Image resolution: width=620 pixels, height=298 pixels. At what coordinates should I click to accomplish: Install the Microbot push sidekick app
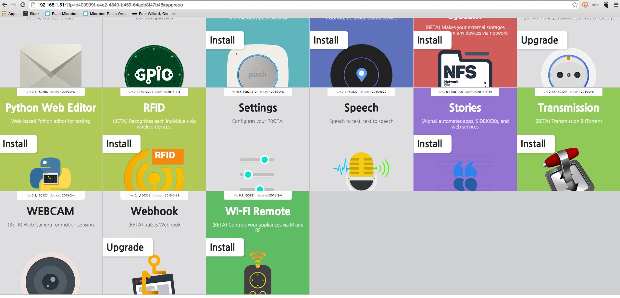pos(225,40)
